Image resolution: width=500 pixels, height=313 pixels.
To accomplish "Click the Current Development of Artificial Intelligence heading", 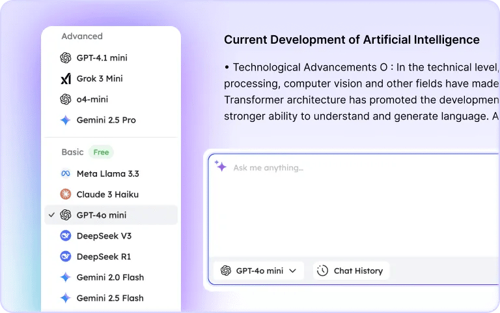I will tap(352, 40).
